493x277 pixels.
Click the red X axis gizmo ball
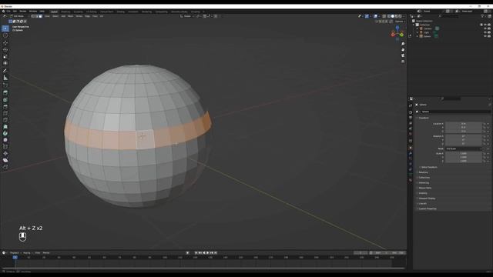pos(393,35)
